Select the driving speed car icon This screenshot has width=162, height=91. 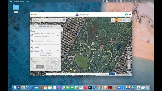(58, 51)
